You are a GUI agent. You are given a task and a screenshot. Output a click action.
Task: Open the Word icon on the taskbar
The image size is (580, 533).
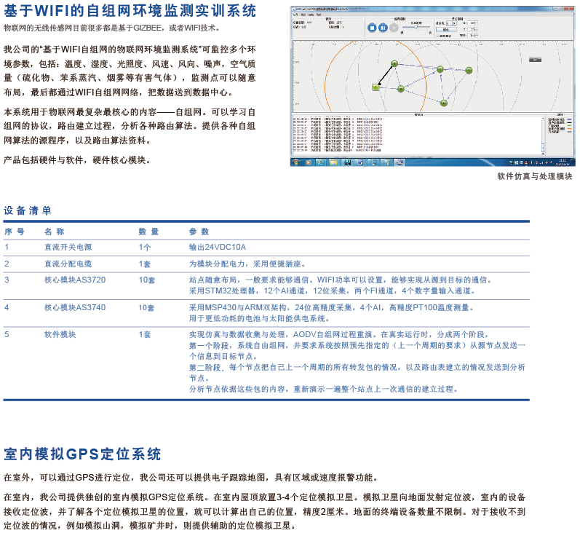(359, 162)
